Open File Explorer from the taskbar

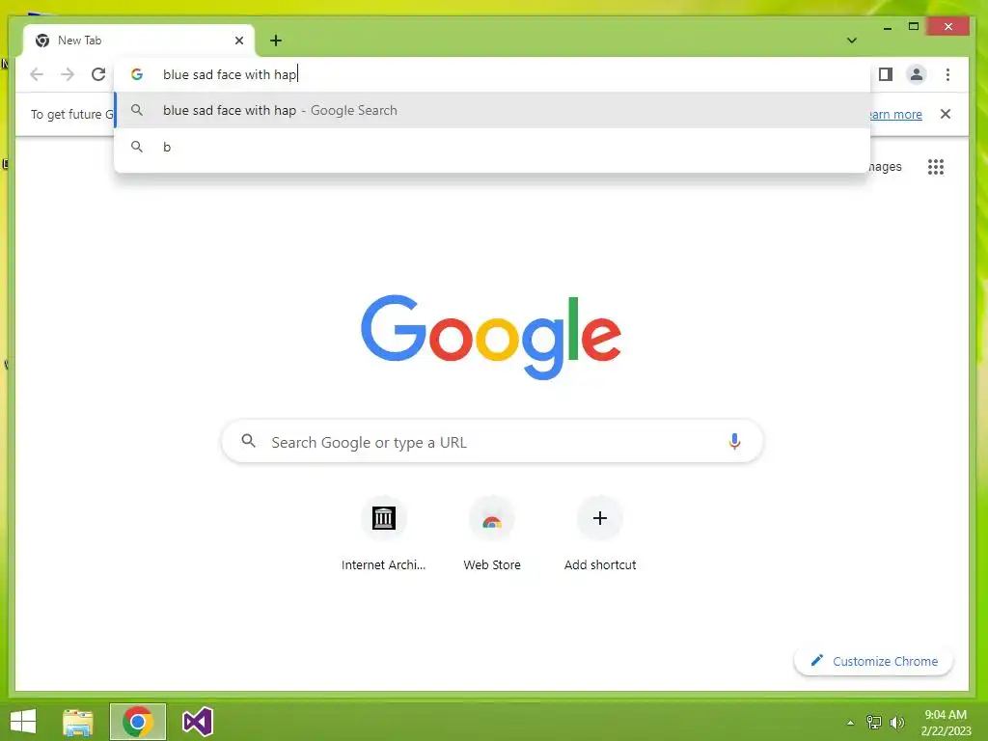(78, 722)
